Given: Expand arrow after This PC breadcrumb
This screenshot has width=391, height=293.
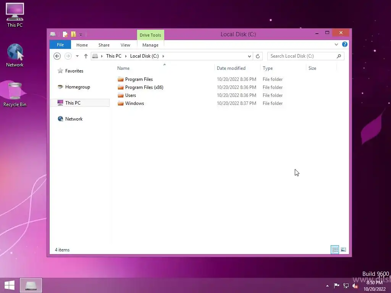Looking at the screenshot, I should (x=126, y=56).
